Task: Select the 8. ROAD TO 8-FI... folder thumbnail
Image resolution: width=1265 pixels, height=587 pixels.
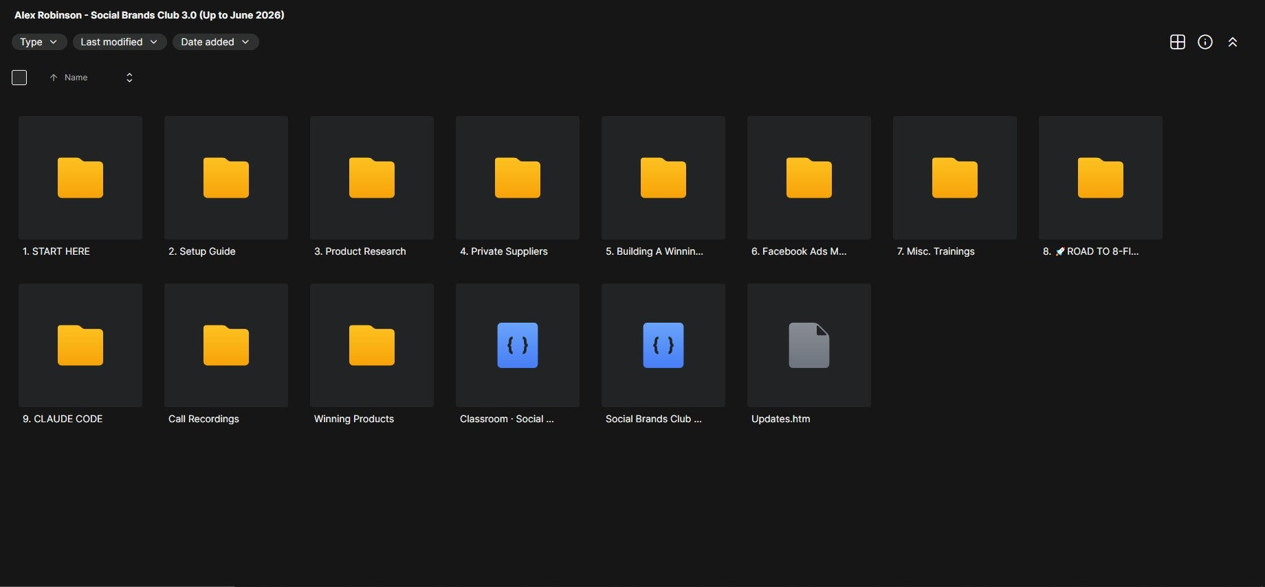Action: 1101,178
